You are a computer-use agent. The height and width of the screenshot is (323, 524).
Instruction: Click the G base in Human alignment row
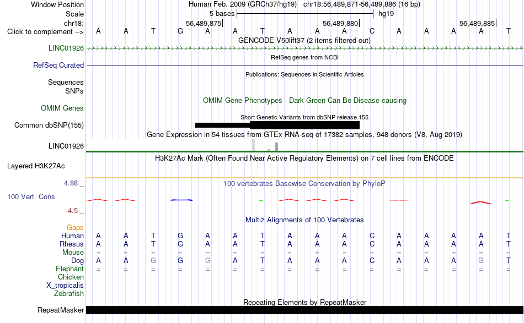click(180, 236)
